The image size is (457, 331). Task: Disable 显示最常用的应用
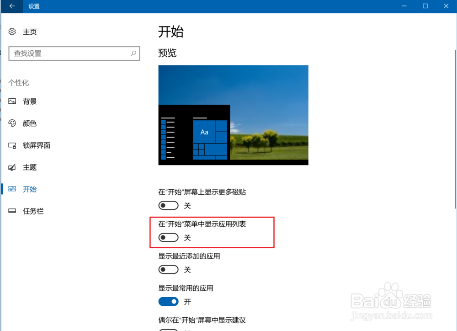click(168, 301)
